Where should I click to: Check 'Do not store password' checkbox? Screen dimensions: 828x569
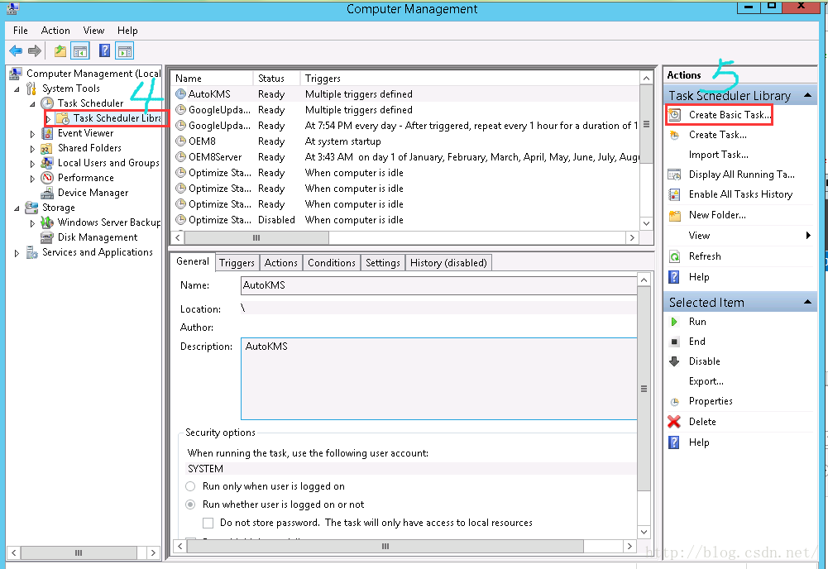point(208,523)
